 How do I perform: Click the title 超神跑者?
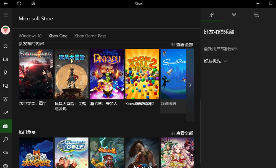tap(168, 103)
